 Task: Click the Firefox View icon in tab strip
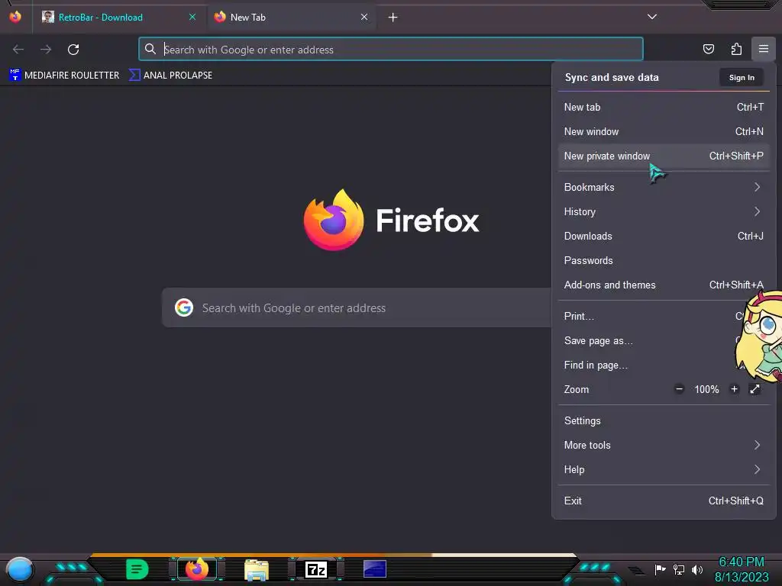(15, 17)
